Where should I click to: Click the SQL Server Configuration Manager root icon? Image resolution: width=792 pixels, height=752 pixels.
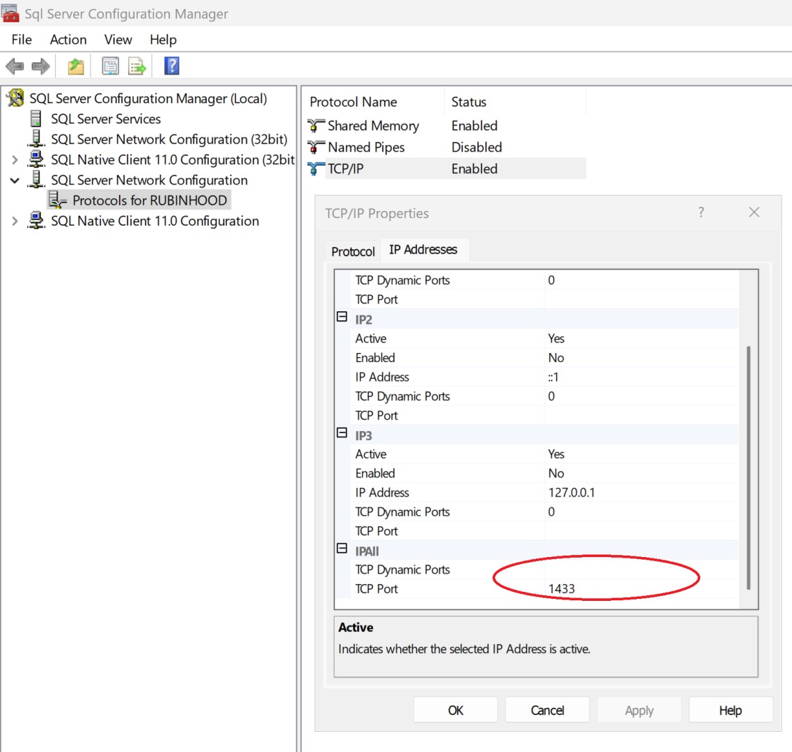pyautogui.click(x=15, y=98)
